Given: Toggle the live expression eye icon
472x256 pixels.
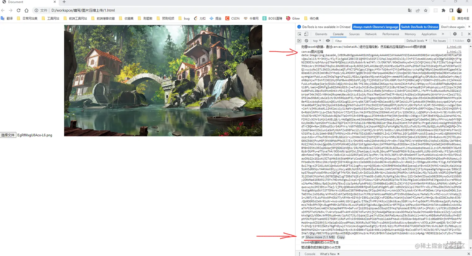Looking at the screenshot, I should pos(328,41).
